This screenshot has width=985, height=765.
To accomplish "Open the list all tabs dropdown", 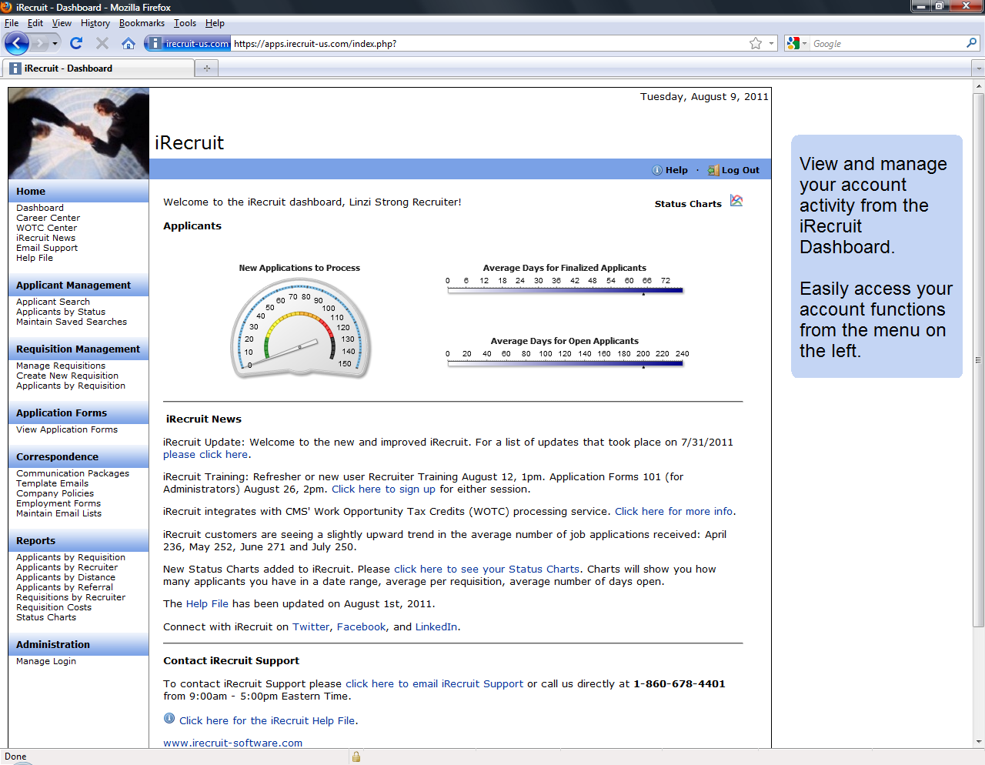I will tap(978, 68).
